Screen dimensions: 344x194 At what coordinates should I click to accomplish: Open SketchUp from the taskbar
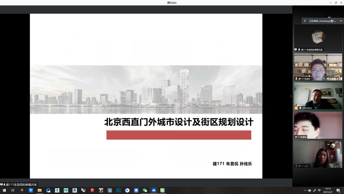tap(92, 190)
